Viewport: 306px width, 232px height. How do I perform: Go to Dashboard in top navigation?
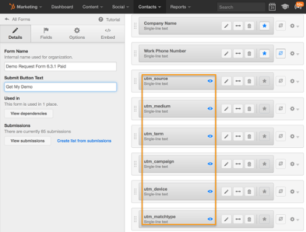pos(62,7)
